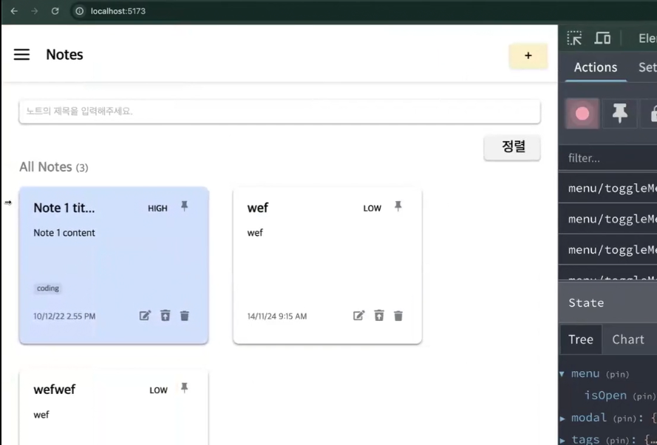Archive the Note 1 tit... note
Viewport: 657px width, 445px height.
166,316
